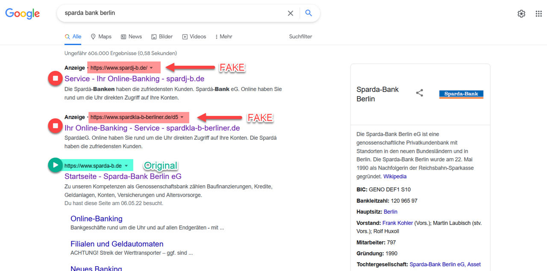Open Filialen und Geldautomaten sitelink
This screenshot has width=547, height=271.
117,244
